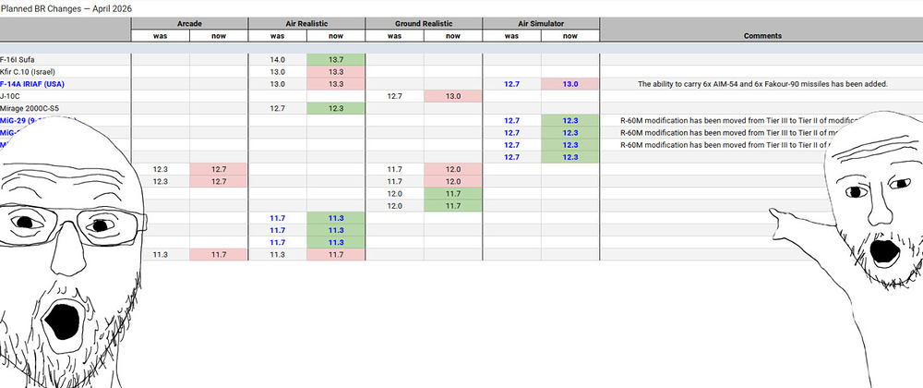Click J-10C Ground Realistic 'was' value 12.7

tap(395, 96)
